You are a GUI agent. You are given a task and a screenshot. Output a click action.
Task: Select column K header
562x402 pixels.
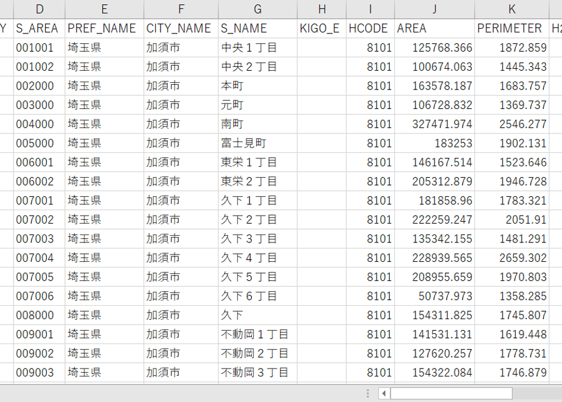512,9
